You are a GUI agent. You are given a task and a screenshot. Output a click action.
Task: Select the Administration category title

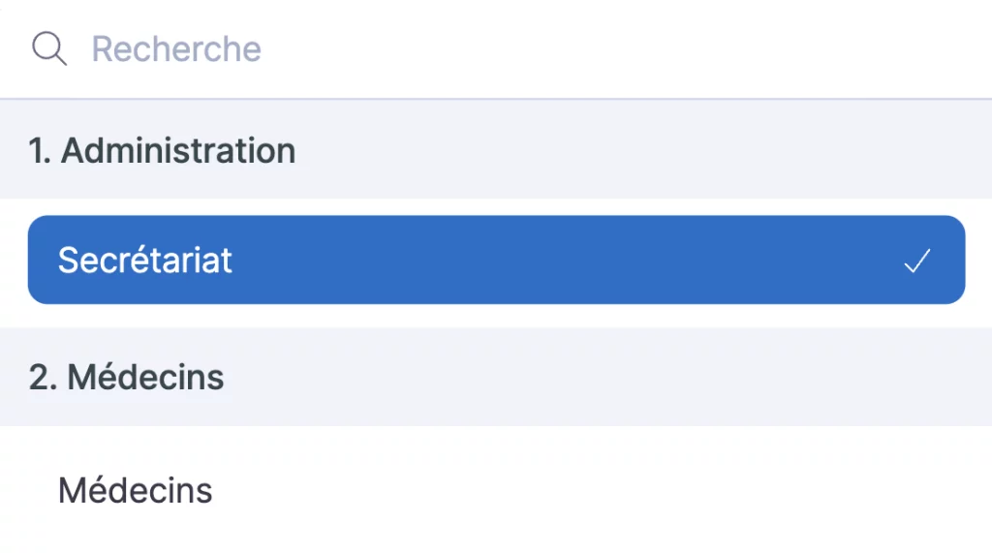pos(162,151)
